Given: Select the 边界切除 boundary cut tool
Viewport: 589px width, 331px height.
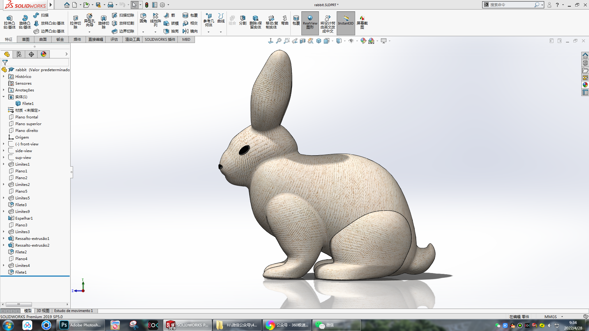Looking at the screenshot, I should (123, 31).
